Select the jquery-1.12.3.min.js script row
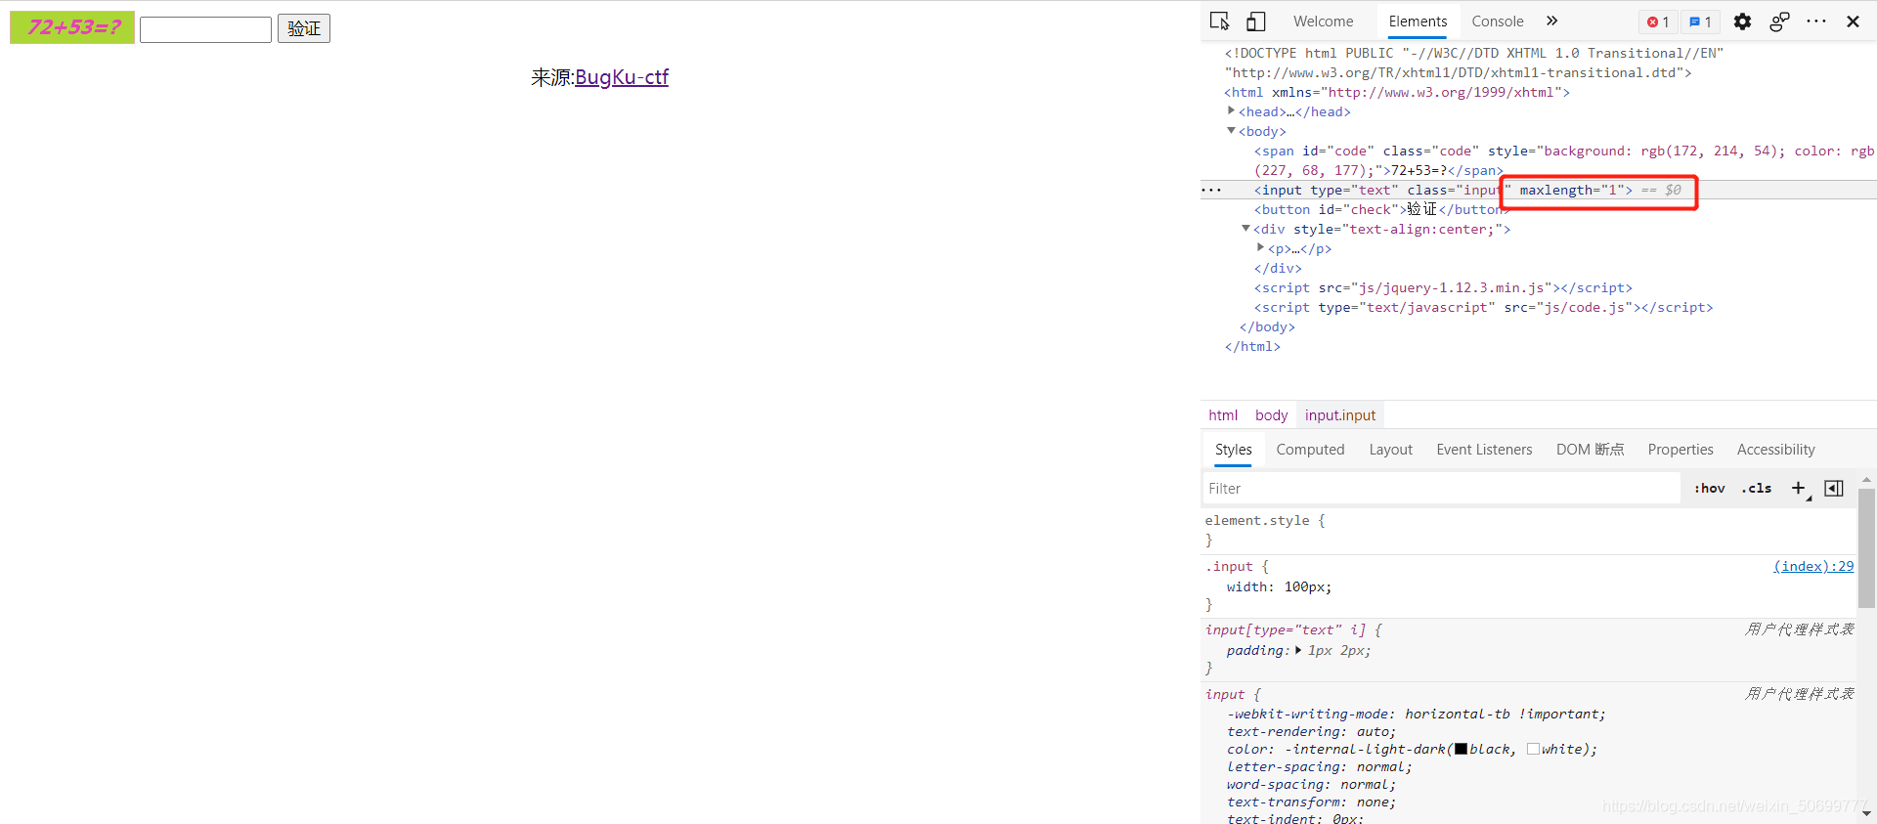 pyautogui.click(x=1443, y=287)
